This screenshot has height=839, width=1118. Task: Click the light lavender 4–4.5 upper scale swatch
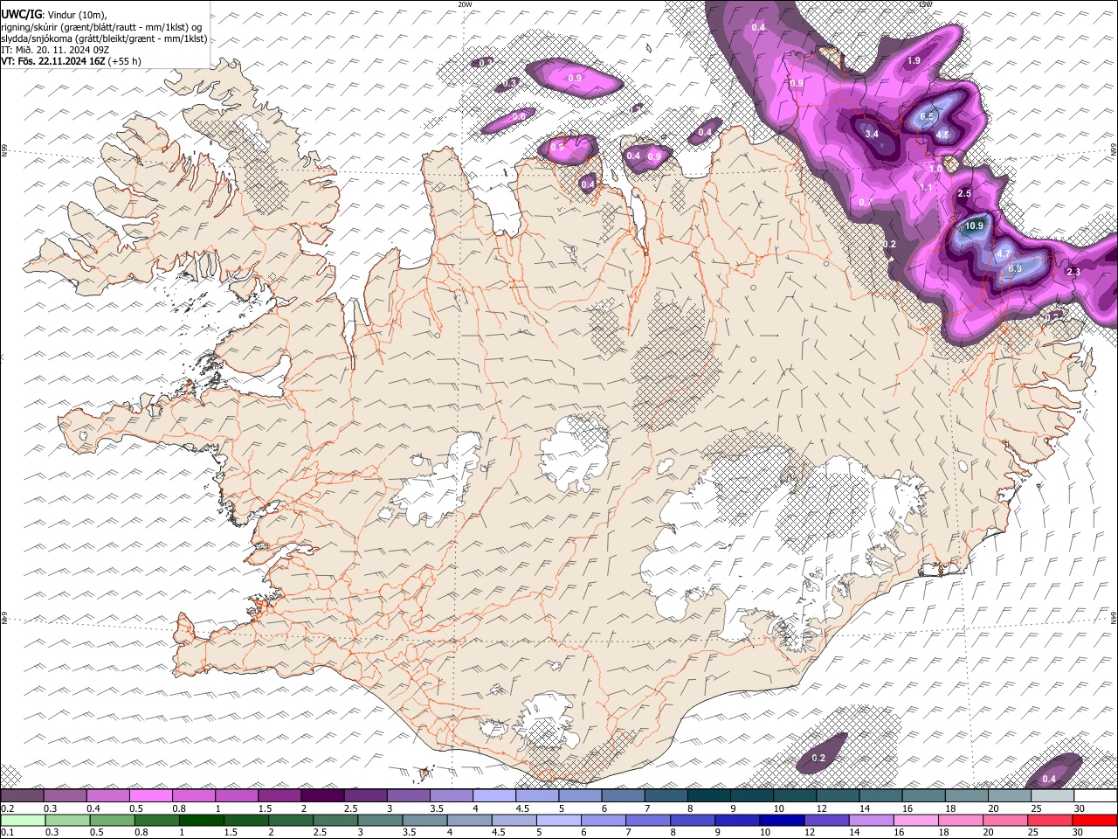click(x=494, y=796)
